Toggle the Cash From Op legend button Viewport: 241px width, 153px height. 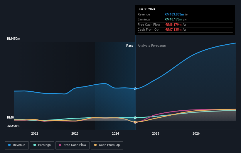107,145
